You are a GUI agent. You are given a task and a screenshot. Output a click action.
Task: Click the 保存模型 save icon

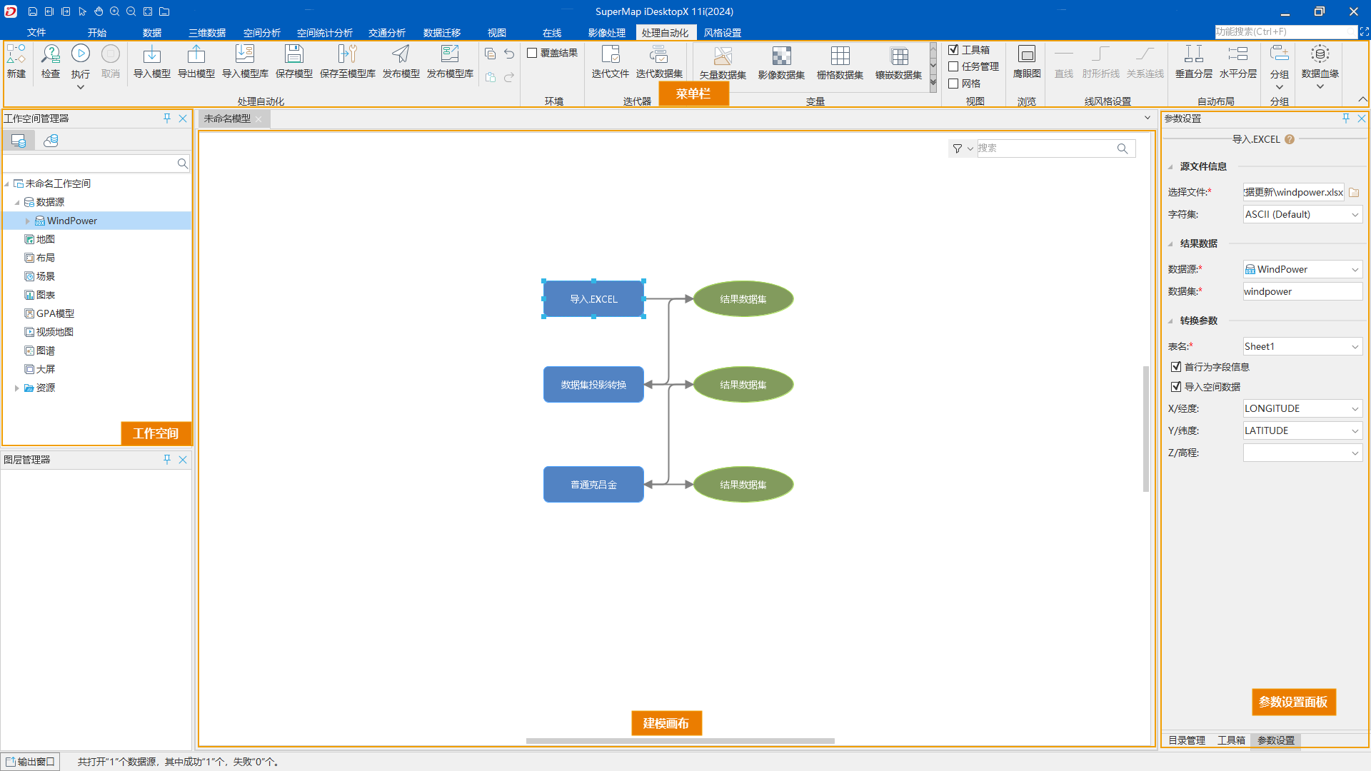pyautogui.click(x=293, y=54)
